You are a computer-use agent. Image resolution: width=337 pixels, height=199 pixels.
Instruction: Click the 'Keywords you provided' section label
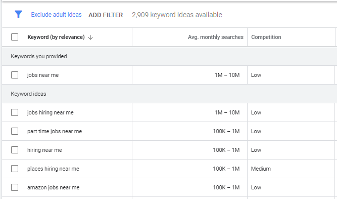(x=39, y=56)
